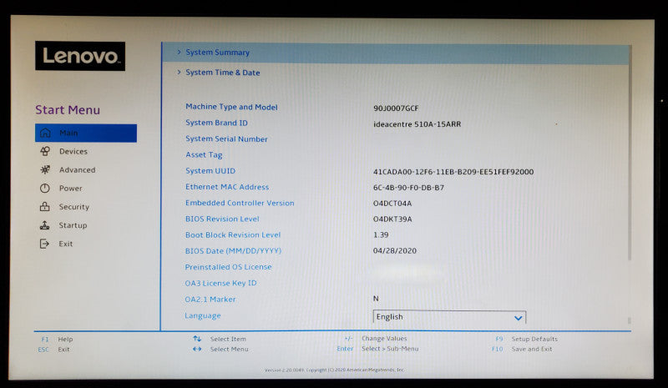
Task: Click the value 1.39
Action: [381, 234]
